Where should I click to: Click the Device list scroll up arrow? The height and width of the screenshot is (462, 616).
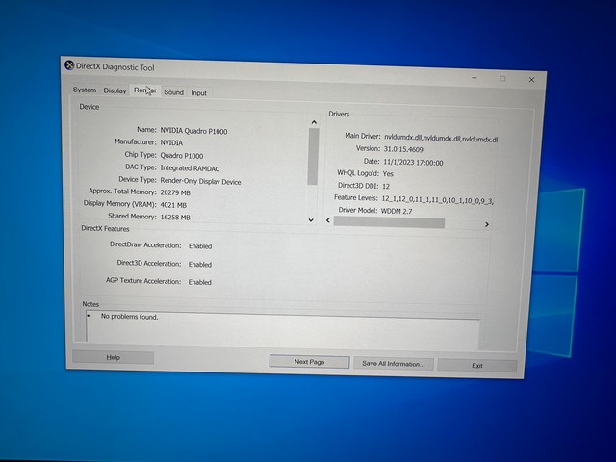click(x=314, y=122)
